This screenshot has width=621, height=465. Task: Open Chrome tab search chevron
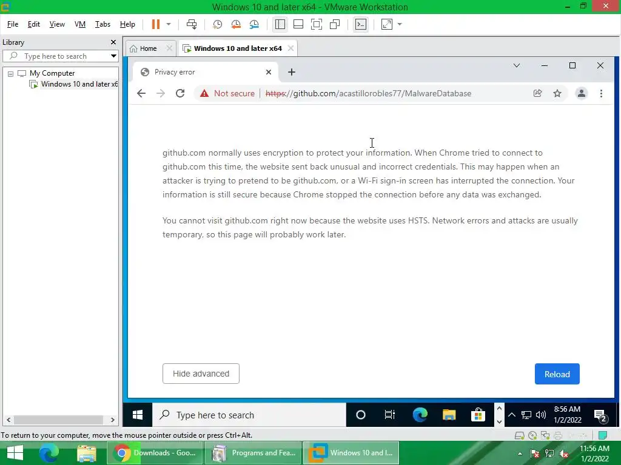[517, 65]
